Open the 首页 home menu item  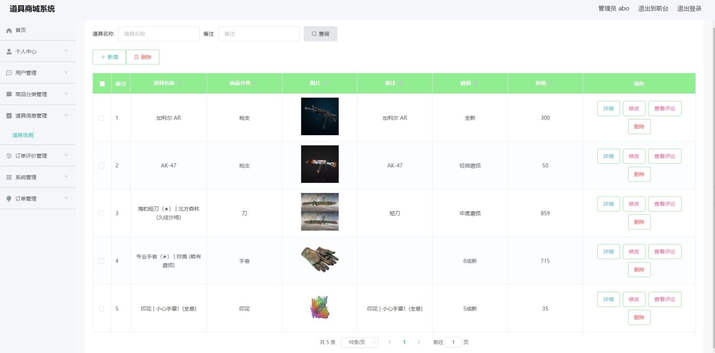point(38,30)
